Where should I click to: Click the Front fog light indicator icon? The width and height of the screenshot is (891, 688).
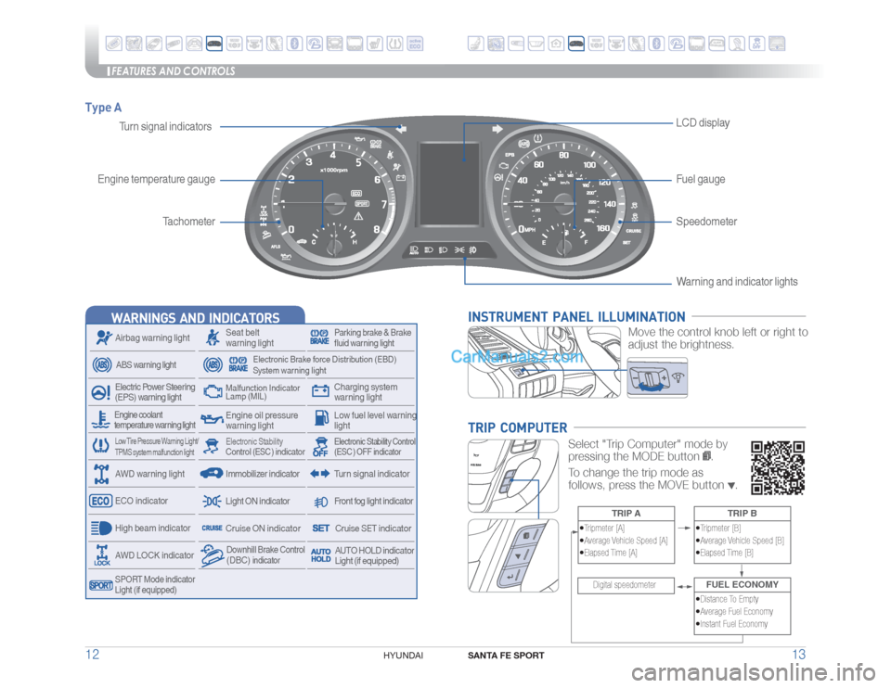[x=321, y=502]
